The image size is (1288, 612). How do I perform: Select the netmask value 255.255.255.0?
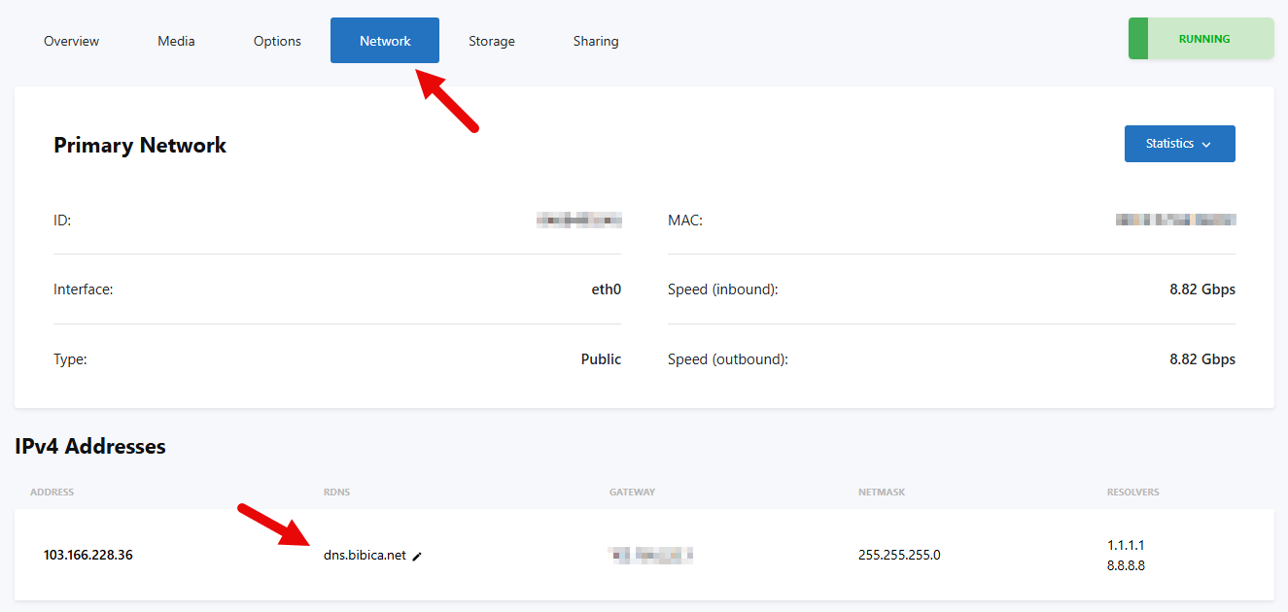pos(899,556)
